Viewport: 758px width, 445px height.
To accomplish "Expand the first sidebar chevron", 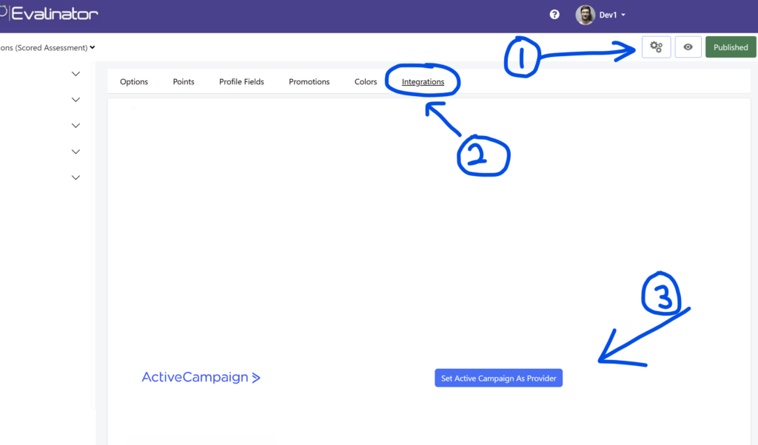I will coord(76,74).
